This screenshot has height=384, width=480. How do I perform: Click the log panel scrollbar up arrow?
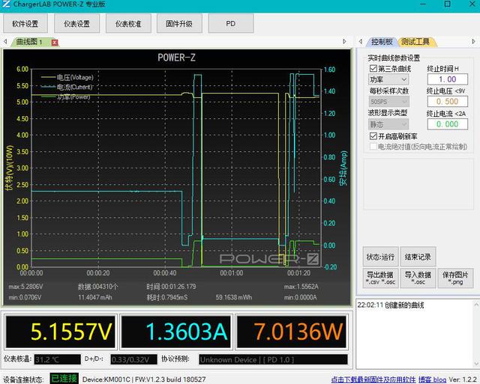click(x=476, y=304)
